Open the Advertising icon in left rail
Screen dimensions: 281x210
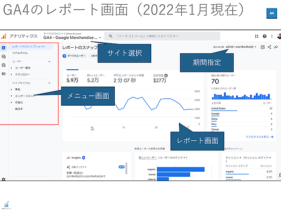point(4,65)
